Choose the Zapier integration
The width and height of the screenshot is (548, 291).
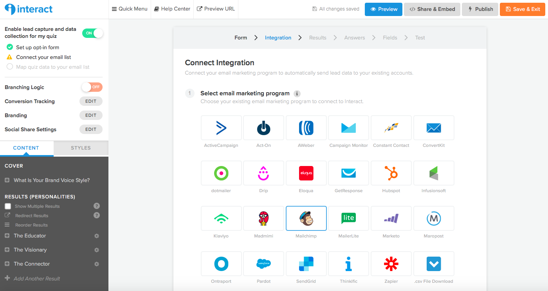[x=391, y=263]
